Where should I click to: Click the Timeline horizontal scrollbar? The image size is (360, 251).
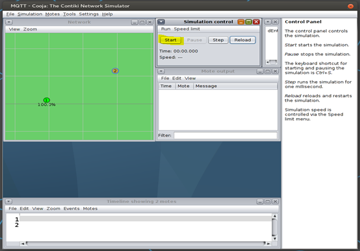pos(146,243)
